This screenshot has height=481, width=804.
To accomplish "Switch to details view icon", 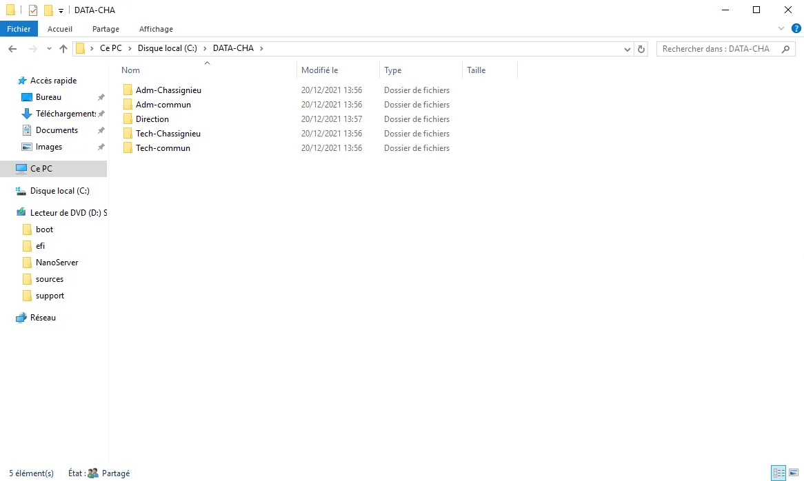I will (x=778, y=473).
